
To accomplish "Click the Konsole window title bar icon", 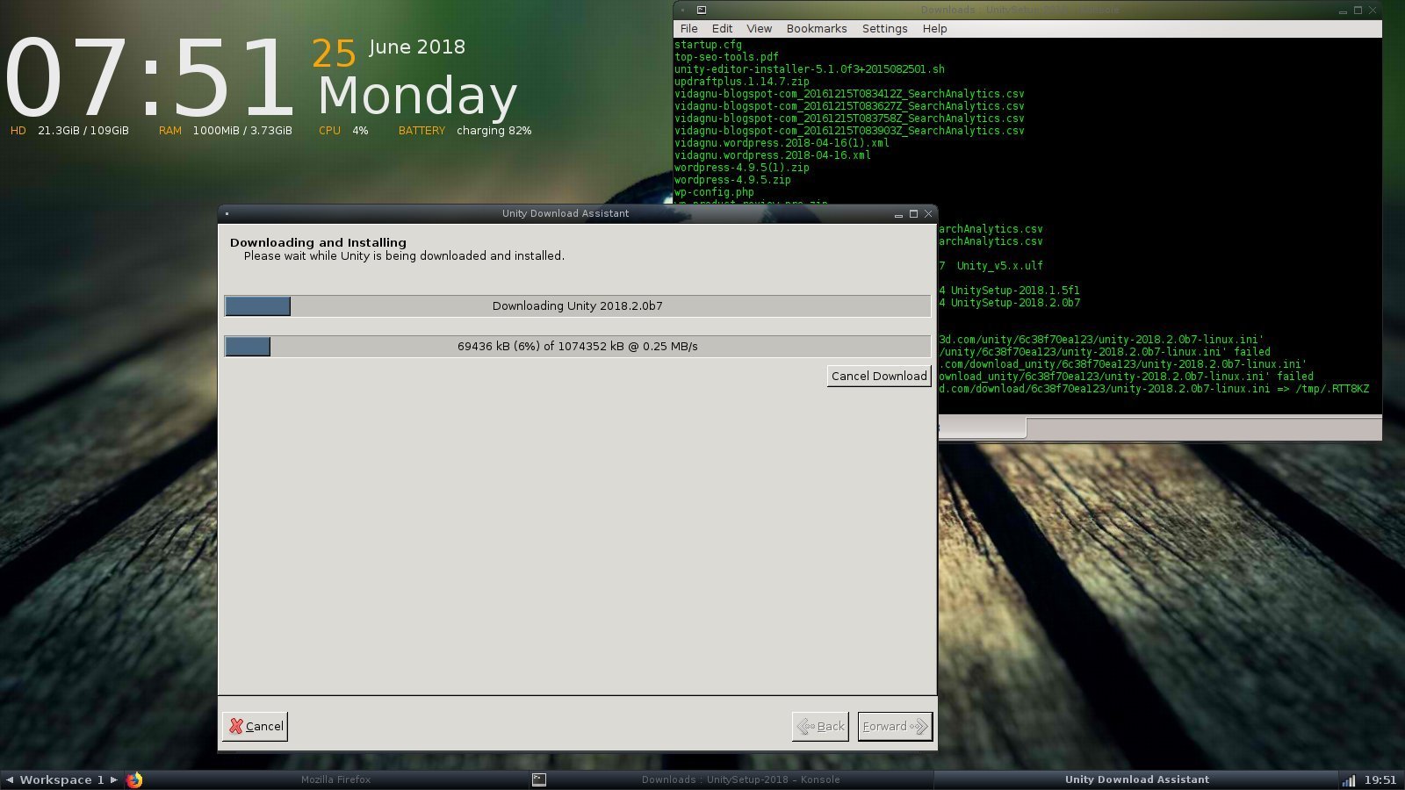I will pos(701,10).
